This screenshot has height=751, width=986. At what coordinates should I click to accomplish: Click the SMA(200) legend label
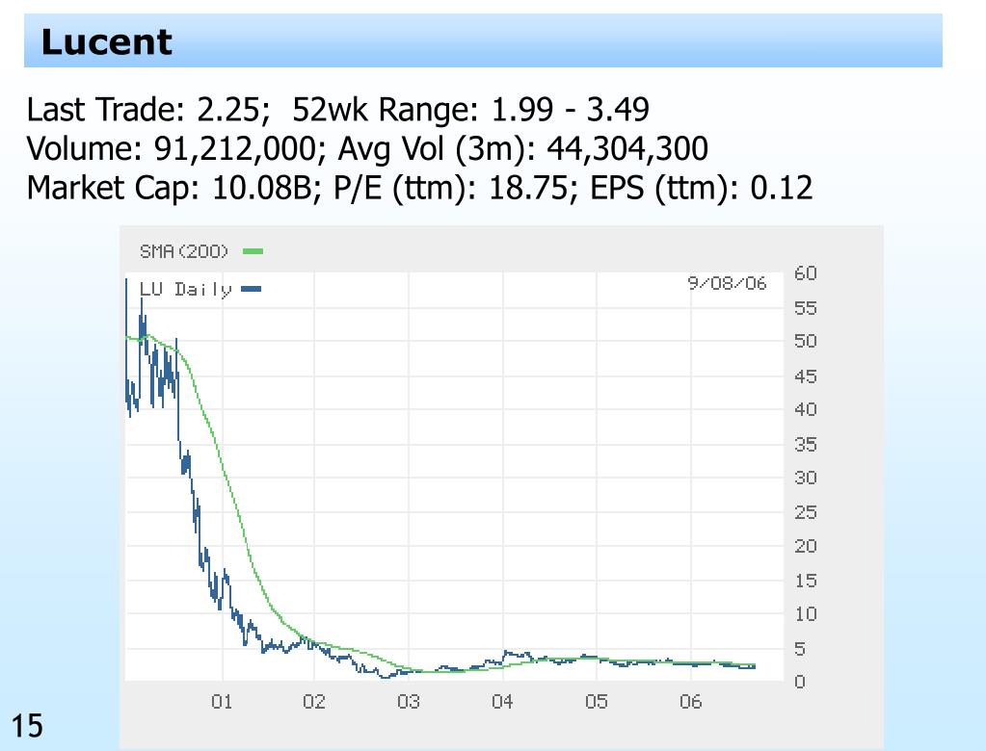(x=184, y=251)
